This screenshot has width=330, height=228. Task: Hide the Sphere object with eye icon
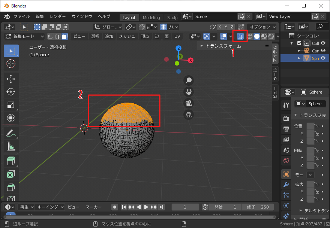click(323, 58)
